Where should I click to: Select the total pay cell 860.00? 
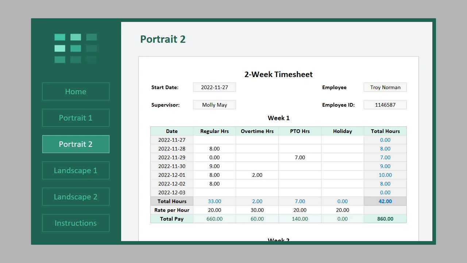385,219
